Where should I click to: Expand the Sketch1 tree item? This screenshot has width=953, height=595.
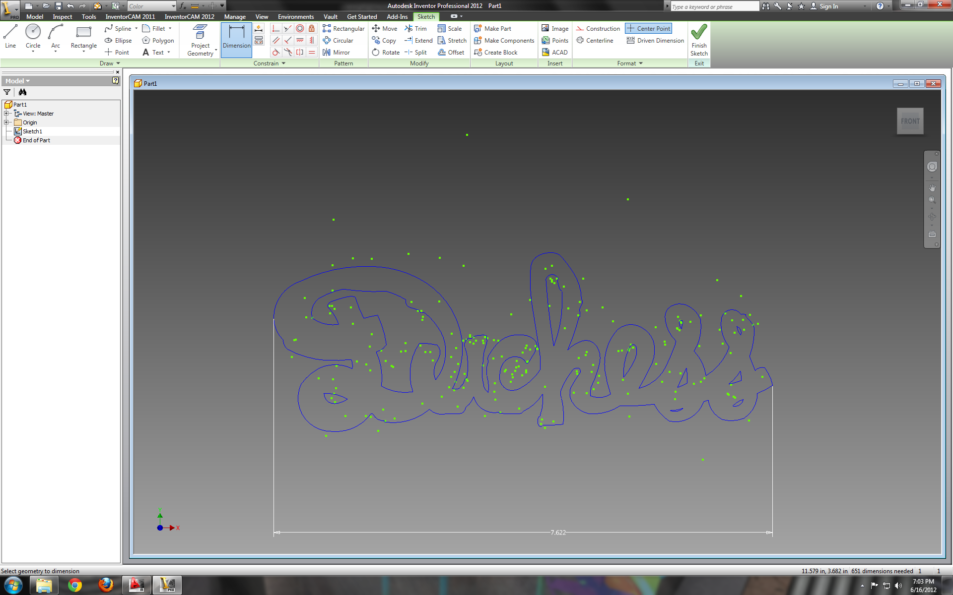click(5, 131)
